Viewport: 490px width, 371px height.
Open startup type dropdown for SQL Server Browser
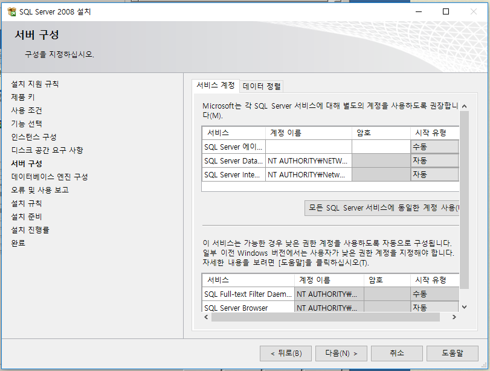(x=434, y=307)
